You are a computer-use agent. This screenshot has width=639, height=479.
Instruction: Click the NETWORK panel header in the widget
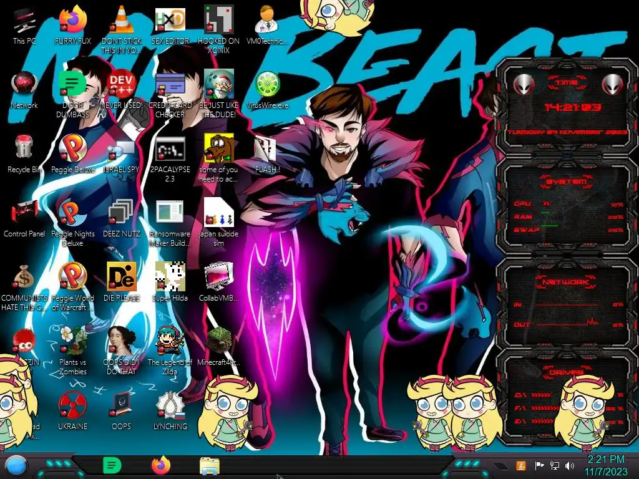(x=567, y=282)
